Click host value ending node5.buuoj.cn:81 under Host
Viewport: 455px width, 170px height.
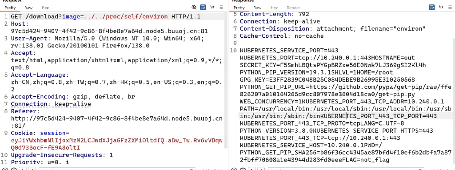point(109,31)
